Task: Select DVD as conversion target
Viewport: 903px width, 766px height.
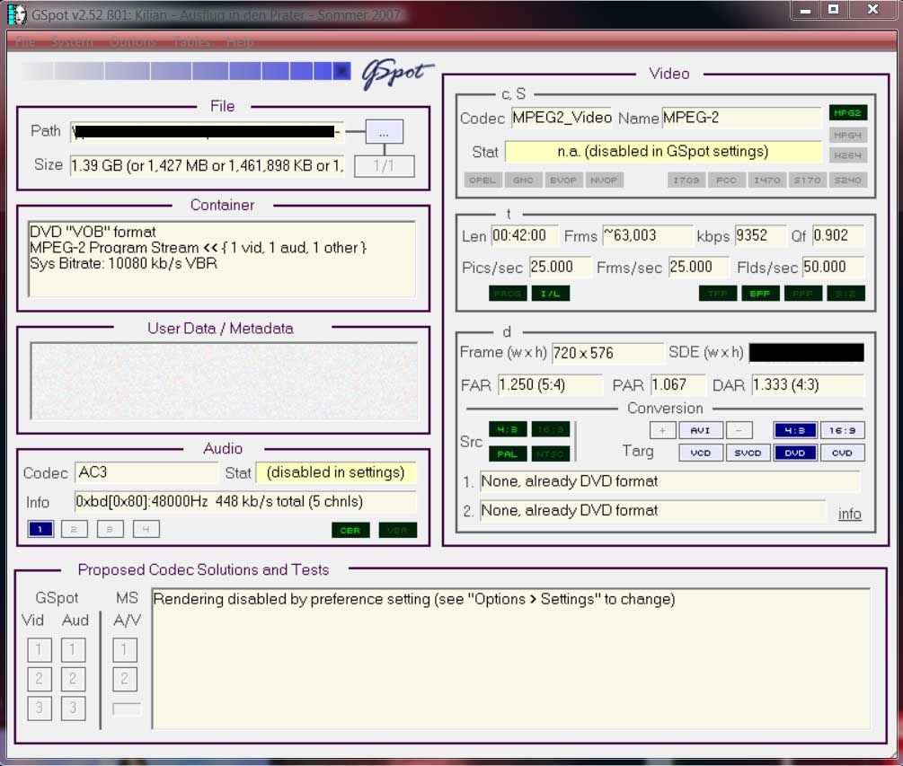Action: [795, 453]
